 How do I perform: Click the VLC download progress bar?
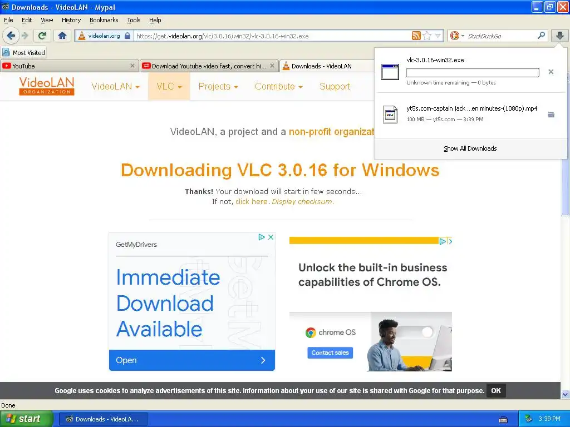pos(473,73)
